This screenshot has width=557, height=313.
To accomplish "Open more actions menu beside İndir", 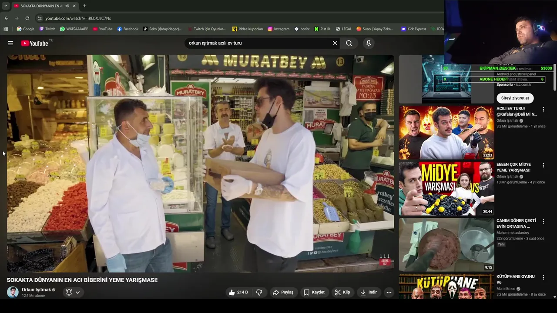I will tap(389, 293).
